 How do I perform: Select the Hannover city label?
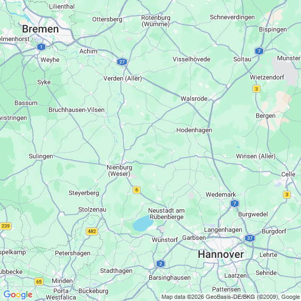pyautogui.click(x=221, y=254)
